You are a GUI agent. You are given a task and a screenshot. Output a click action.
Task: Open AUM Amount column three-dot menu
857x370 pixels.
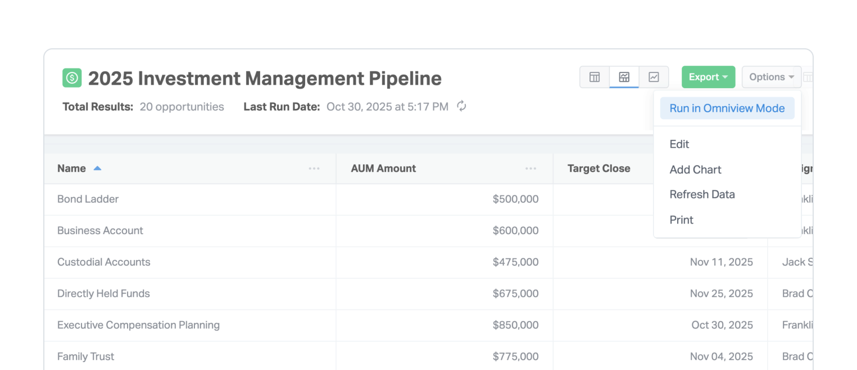(530, 168)
